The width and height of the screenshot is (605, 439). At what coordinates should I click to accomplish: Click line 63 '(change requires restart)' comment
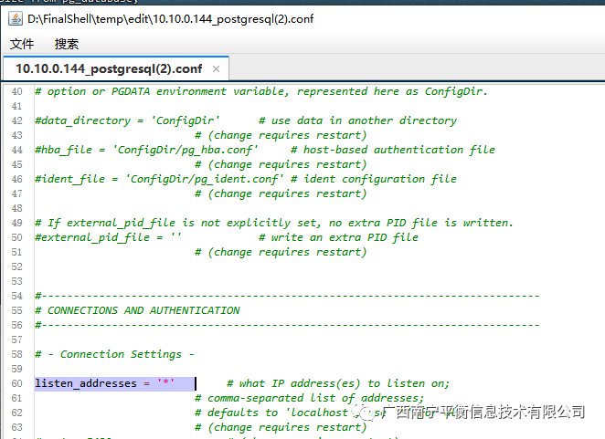tap(281, 427)
